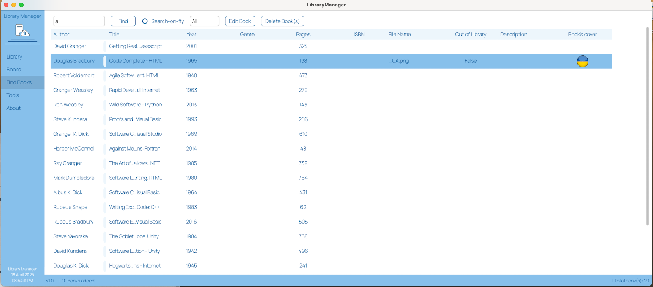653x287 pixels.
Task: Select the Rubeus Bradbury author cell
Action: point(73,222)
